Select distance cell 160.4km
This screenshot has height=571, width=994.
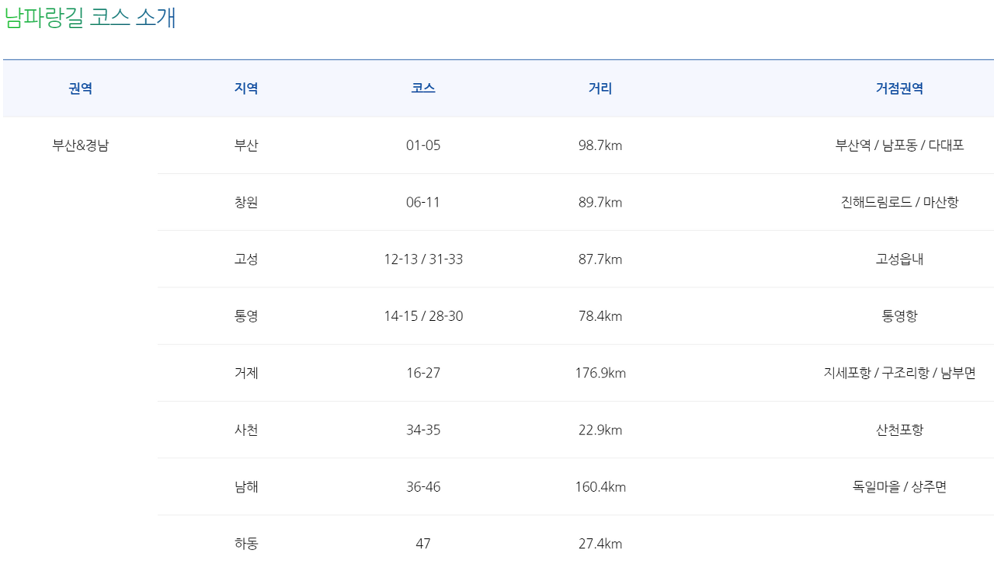click(x=600, y=486)
